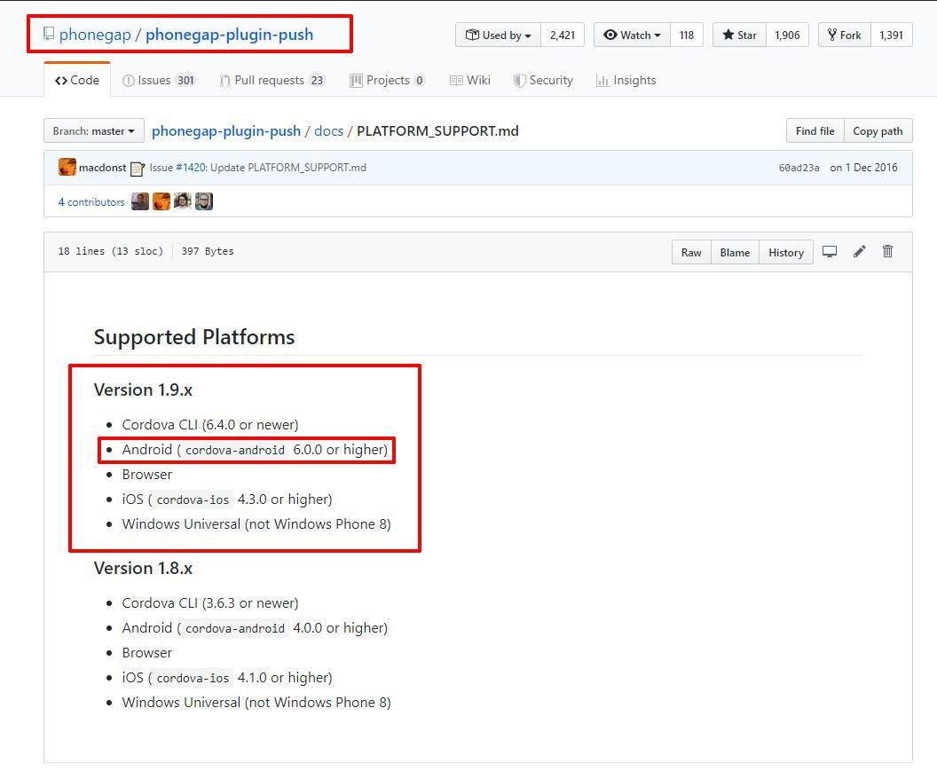Screen dimensions: 937x779
Task: Switch to the Pull requests tab
Action: click(272, 80)
